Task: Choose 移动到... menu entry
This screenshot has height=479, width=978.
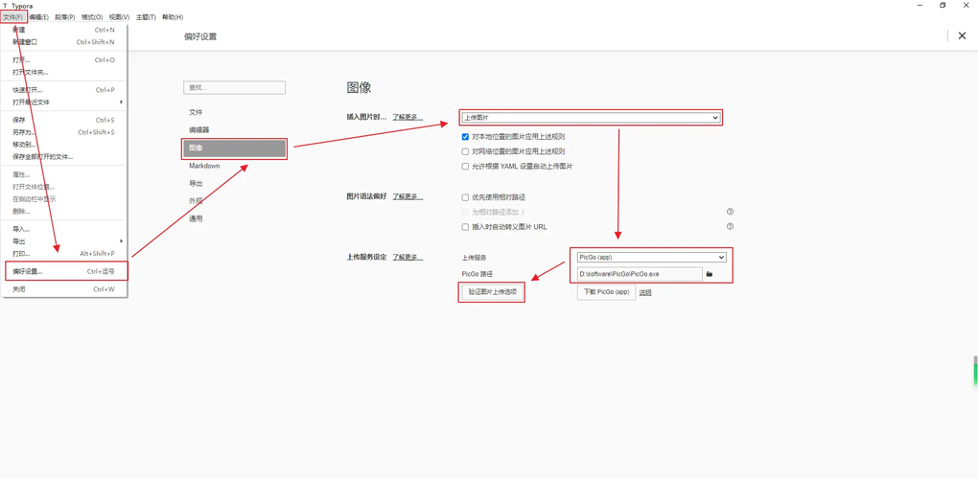Action: 64,145
